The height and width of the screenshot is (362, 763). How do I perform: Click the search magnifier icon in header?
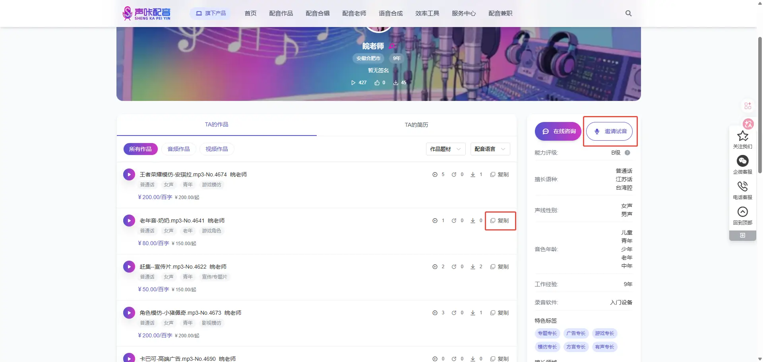coord(628,14)
